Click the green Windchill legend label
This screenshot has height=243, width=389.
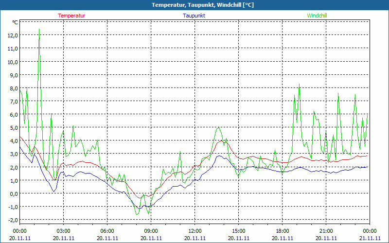coord(317,16)
